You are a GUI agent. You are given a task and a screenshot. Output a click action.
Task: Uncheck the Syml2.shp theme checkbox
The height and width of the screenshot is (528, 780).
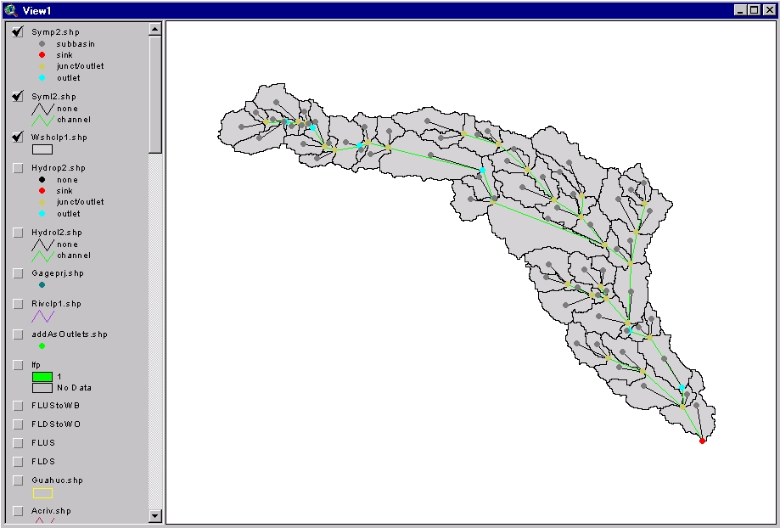(18, 97)
